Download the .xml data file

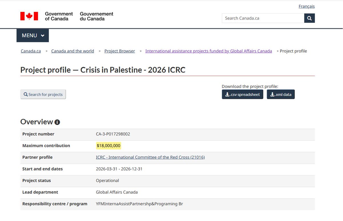[x=281, y=94]
